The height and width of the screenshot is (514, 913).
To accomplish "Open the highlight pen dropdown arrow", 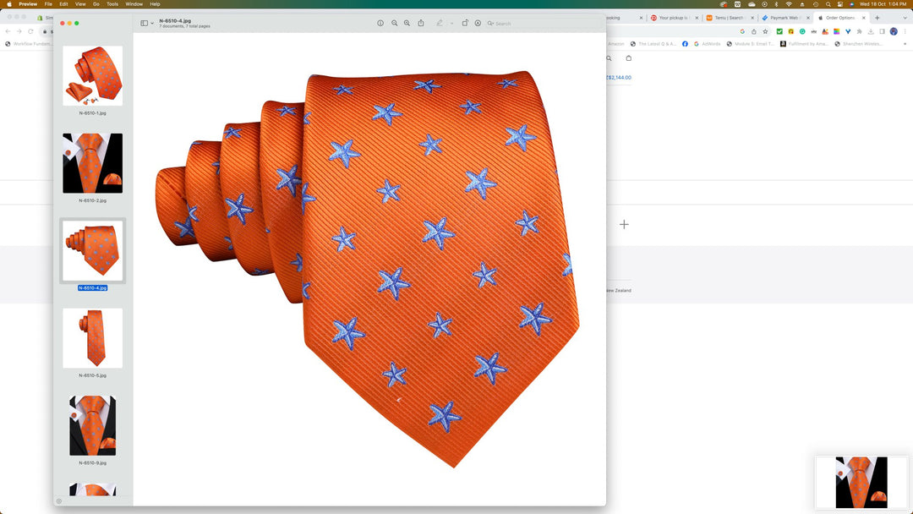I will [x=452, y=23].
